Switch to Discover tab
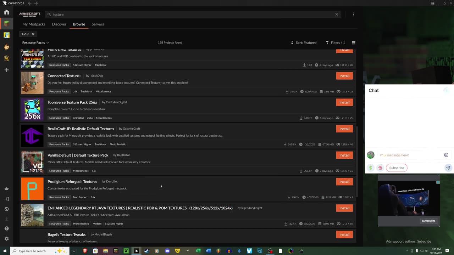The image size is (454, 255). click(x=59, y=24)
